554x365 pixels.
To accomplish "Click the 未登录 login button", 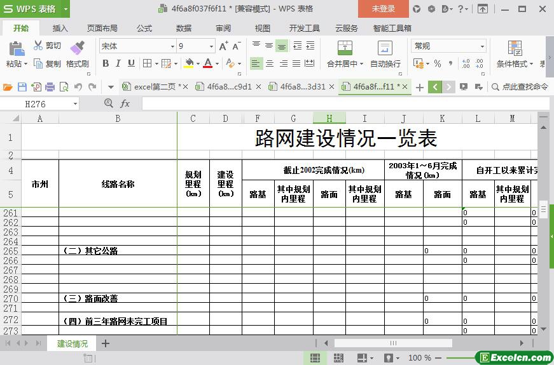I will tap(383, 9).
